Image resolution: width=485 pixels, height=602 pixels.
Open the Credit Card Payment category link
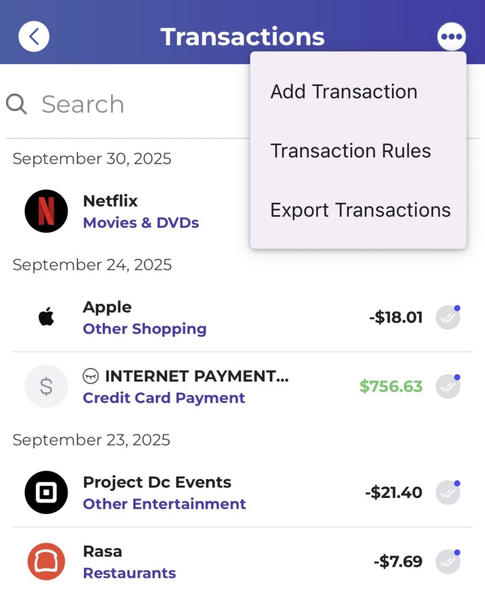coord(164,398)
